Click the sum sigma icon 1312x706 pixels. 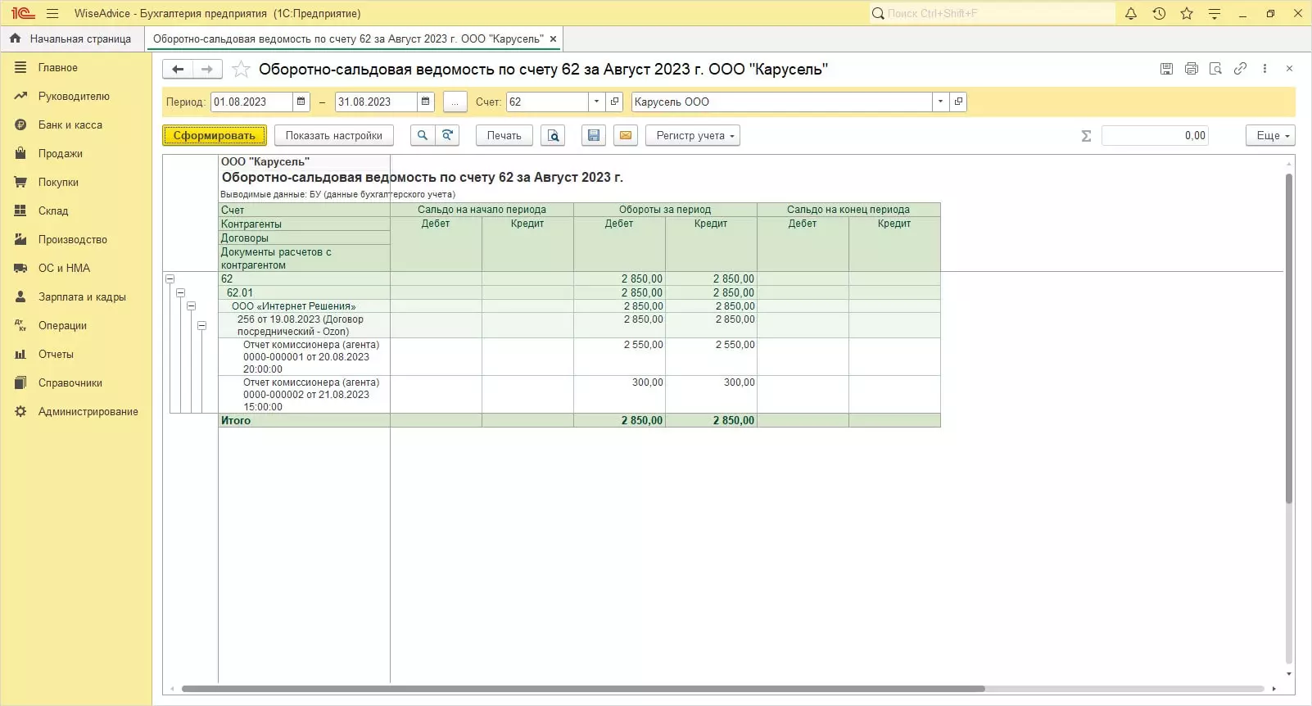(x=1086, y=136)
